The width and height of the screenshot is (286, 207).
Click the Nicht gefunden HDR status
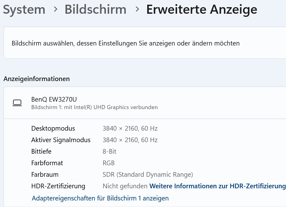[125, 186]
